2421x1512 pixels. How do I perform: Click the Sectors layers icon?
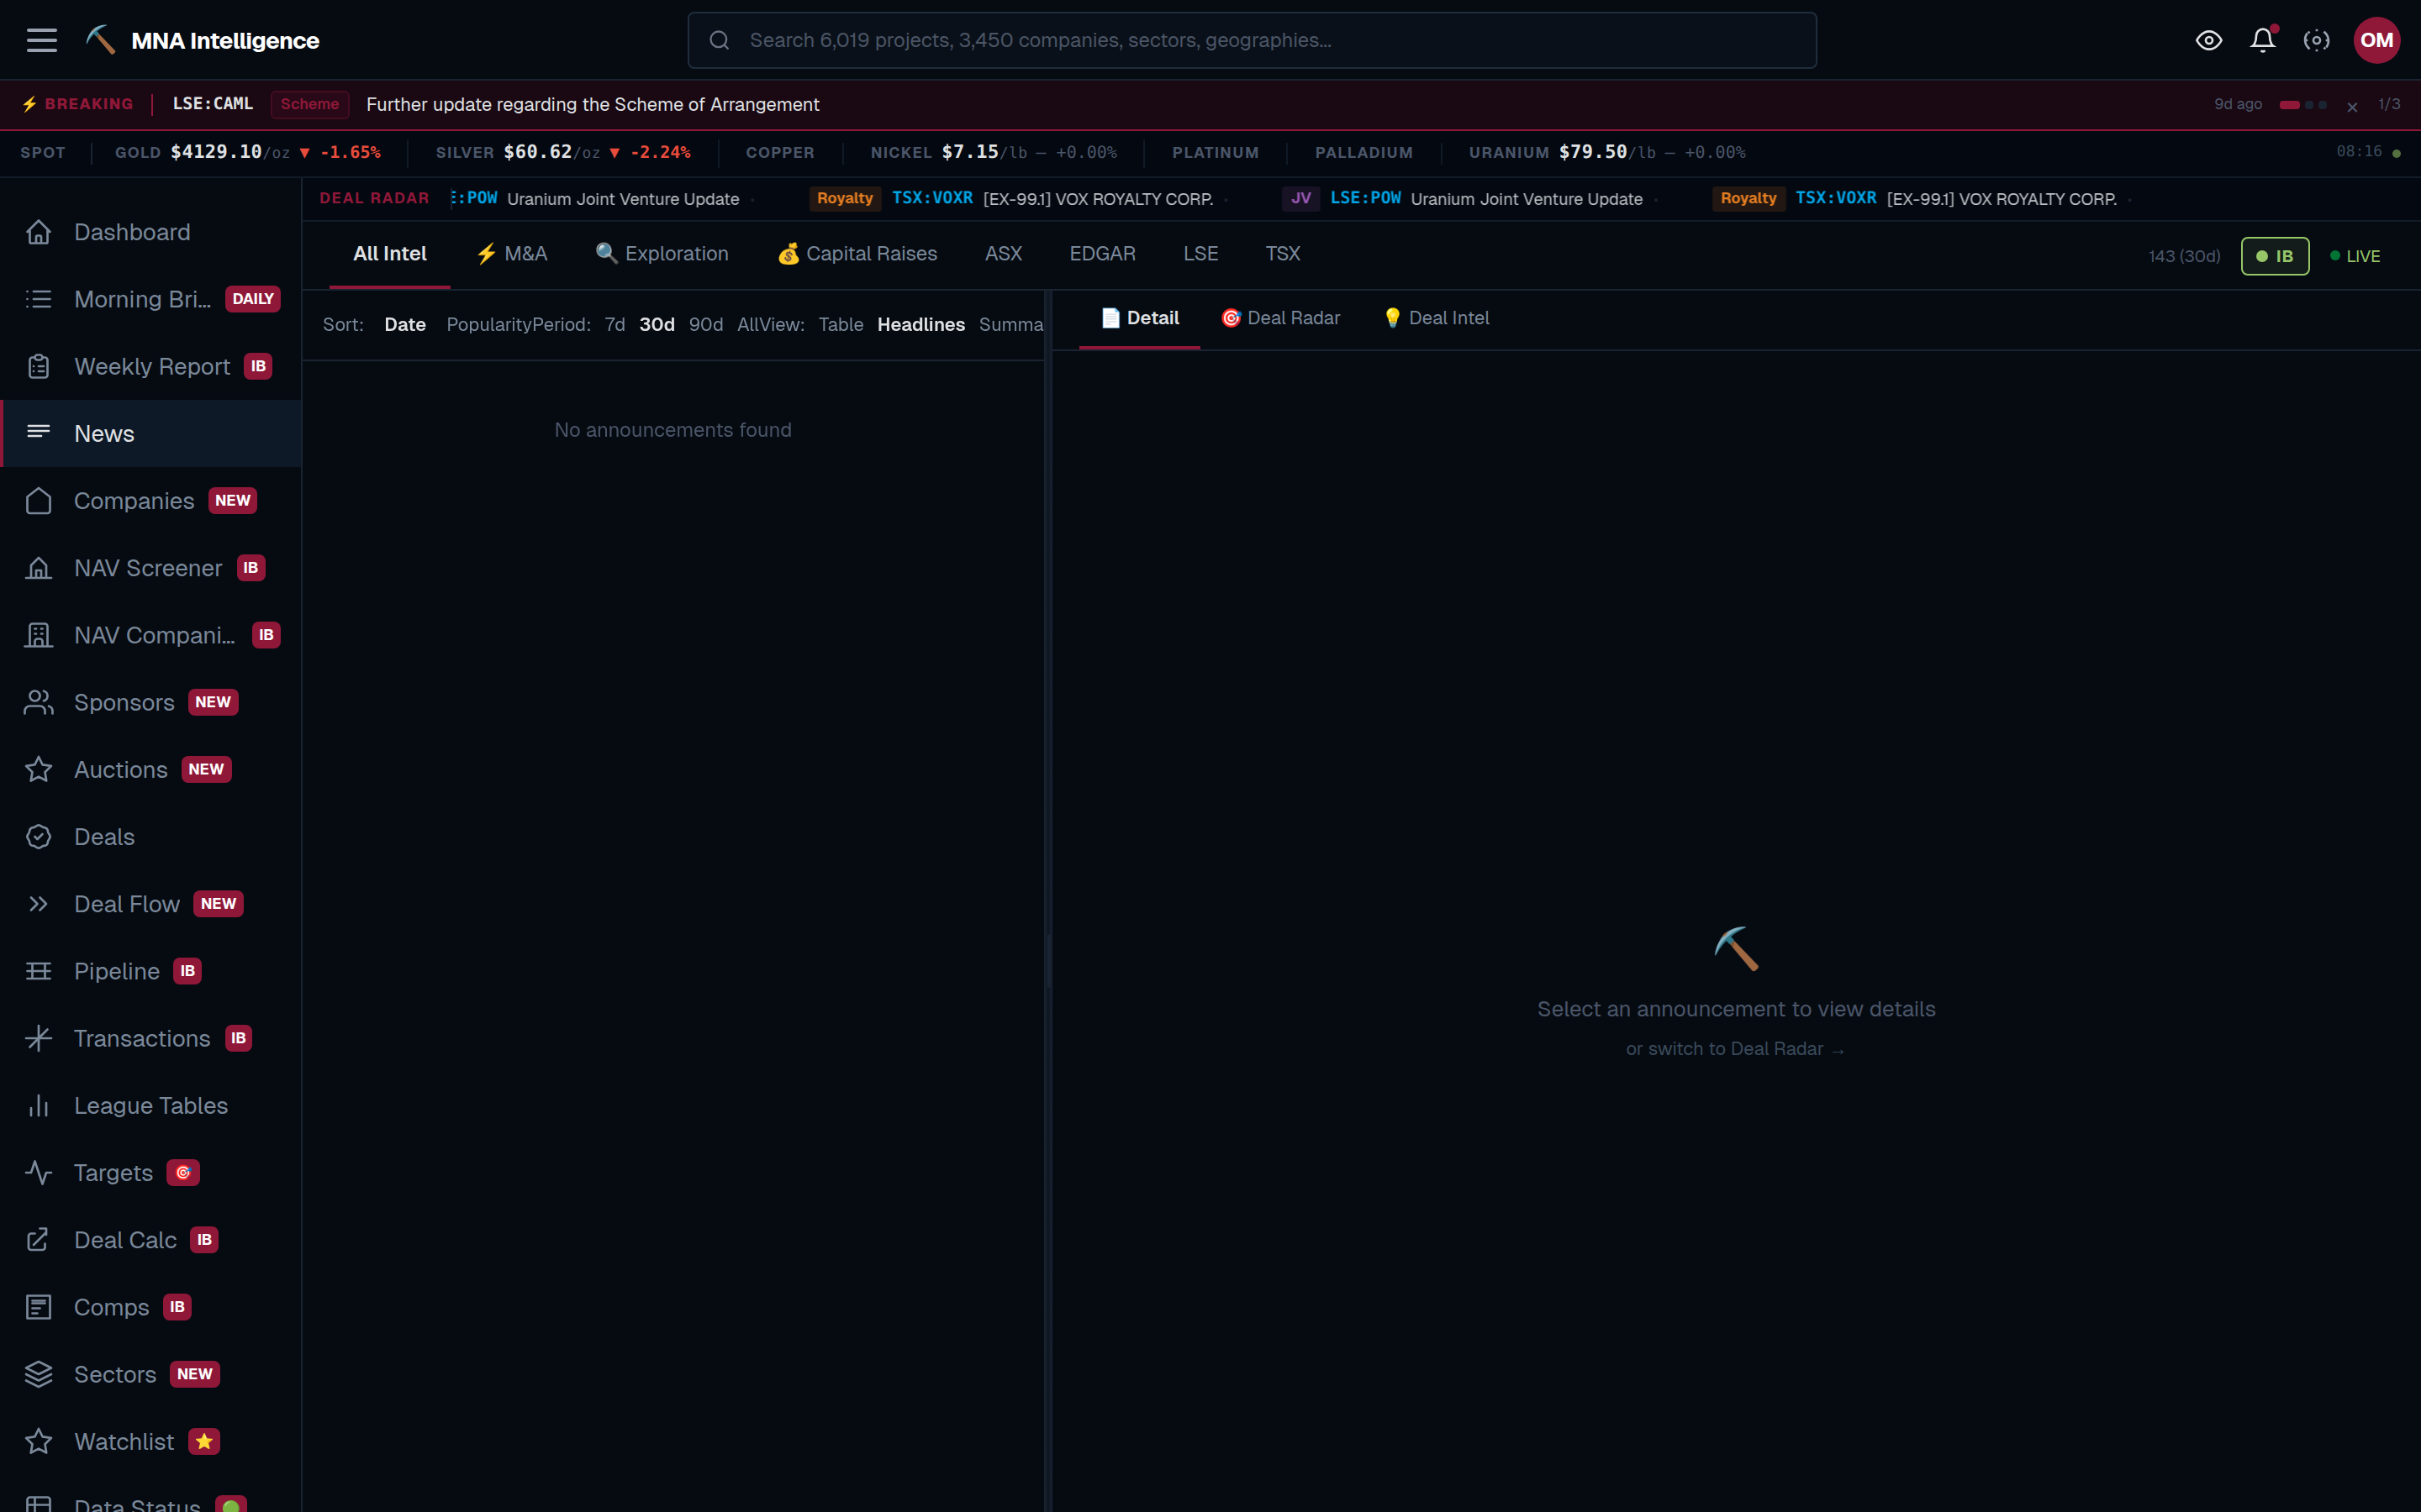click(x=38, y=1374)
